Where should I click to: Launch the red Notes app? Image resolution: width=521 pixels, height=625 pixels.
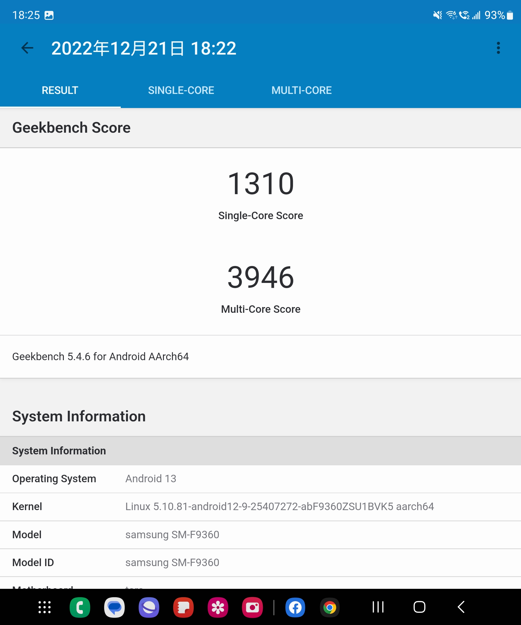click(183, 607)
